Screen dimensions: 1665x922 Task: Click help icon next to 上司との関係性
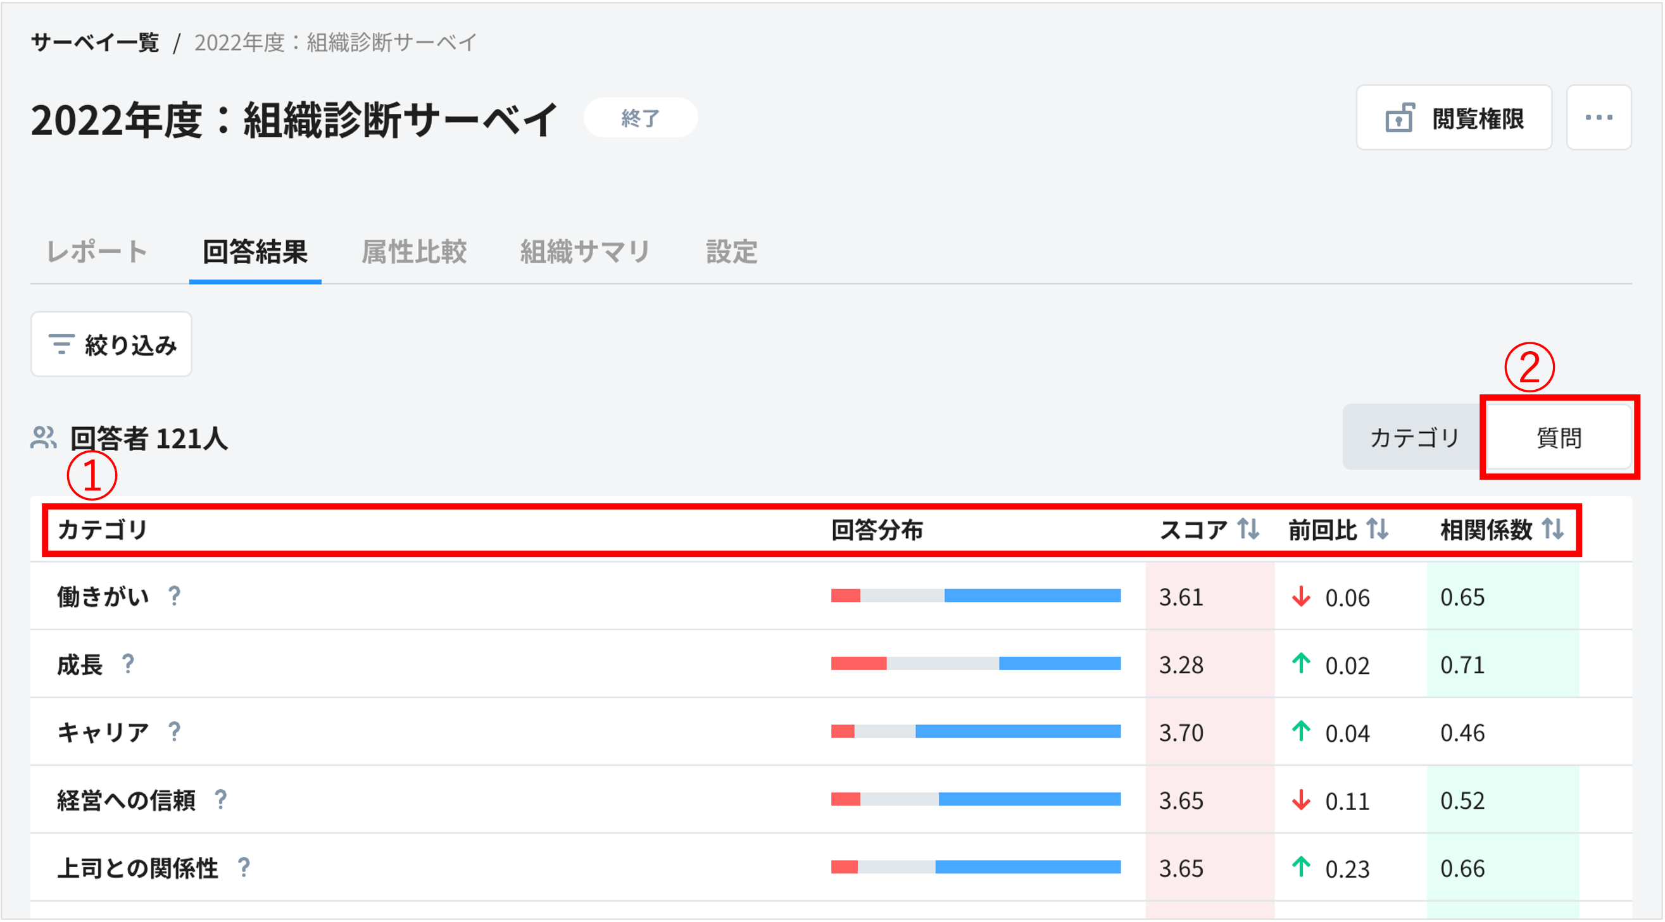[x=244, y=867]
